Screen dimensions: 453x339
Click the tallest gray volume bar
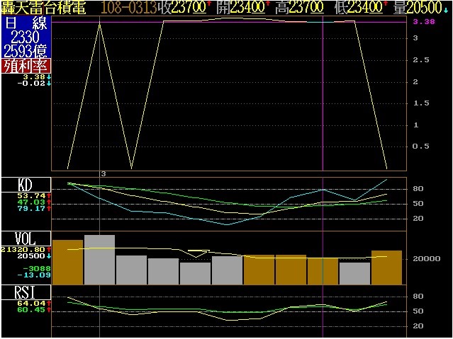[99, 260]
